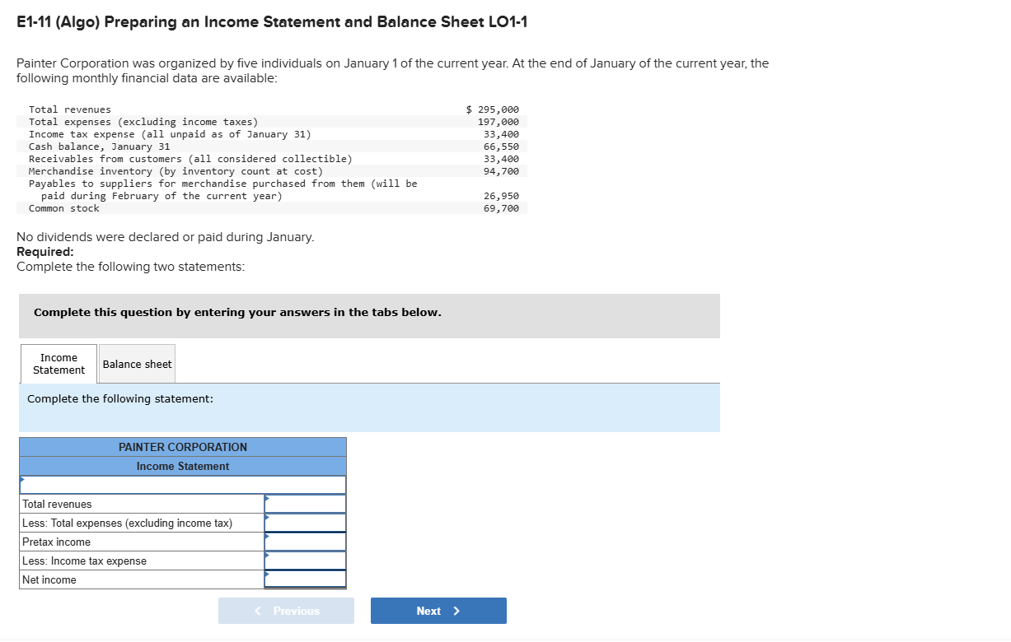Image resolution: width=1011 pixels, height=642 pixels.
Task: Click the Total revenues amount input field
Action: pos(307,504)
